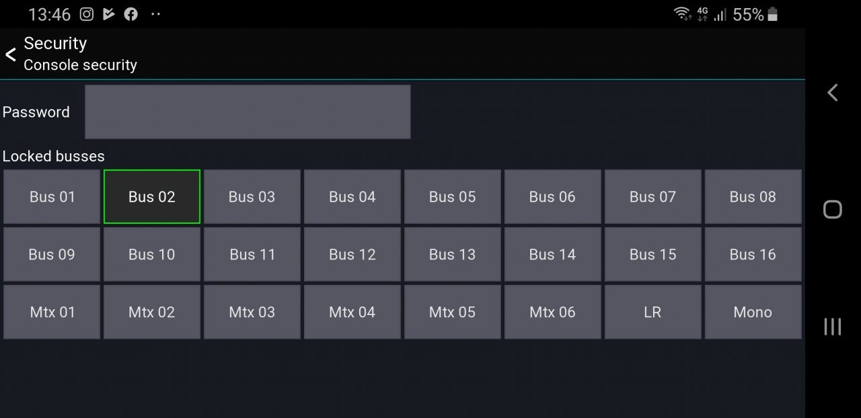Tap the Facebook notification icon

click(x=131, y=14)
